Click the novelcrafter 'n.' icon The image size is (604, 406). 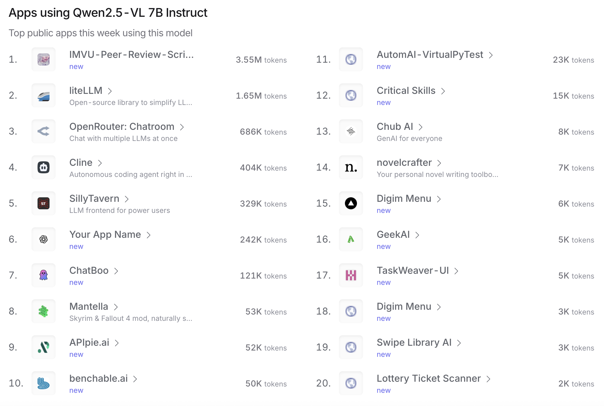click(x=351, y=167)
